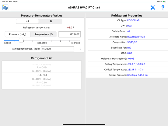
Task: Select R-401B in the refrigerant list
Action: pyautogui.click(x=42, y=67)
